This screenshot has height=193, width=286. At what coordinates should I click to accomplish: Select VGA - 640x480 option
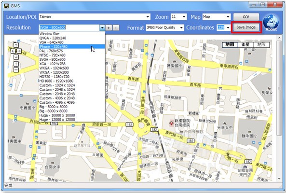[x=72, y=42]
